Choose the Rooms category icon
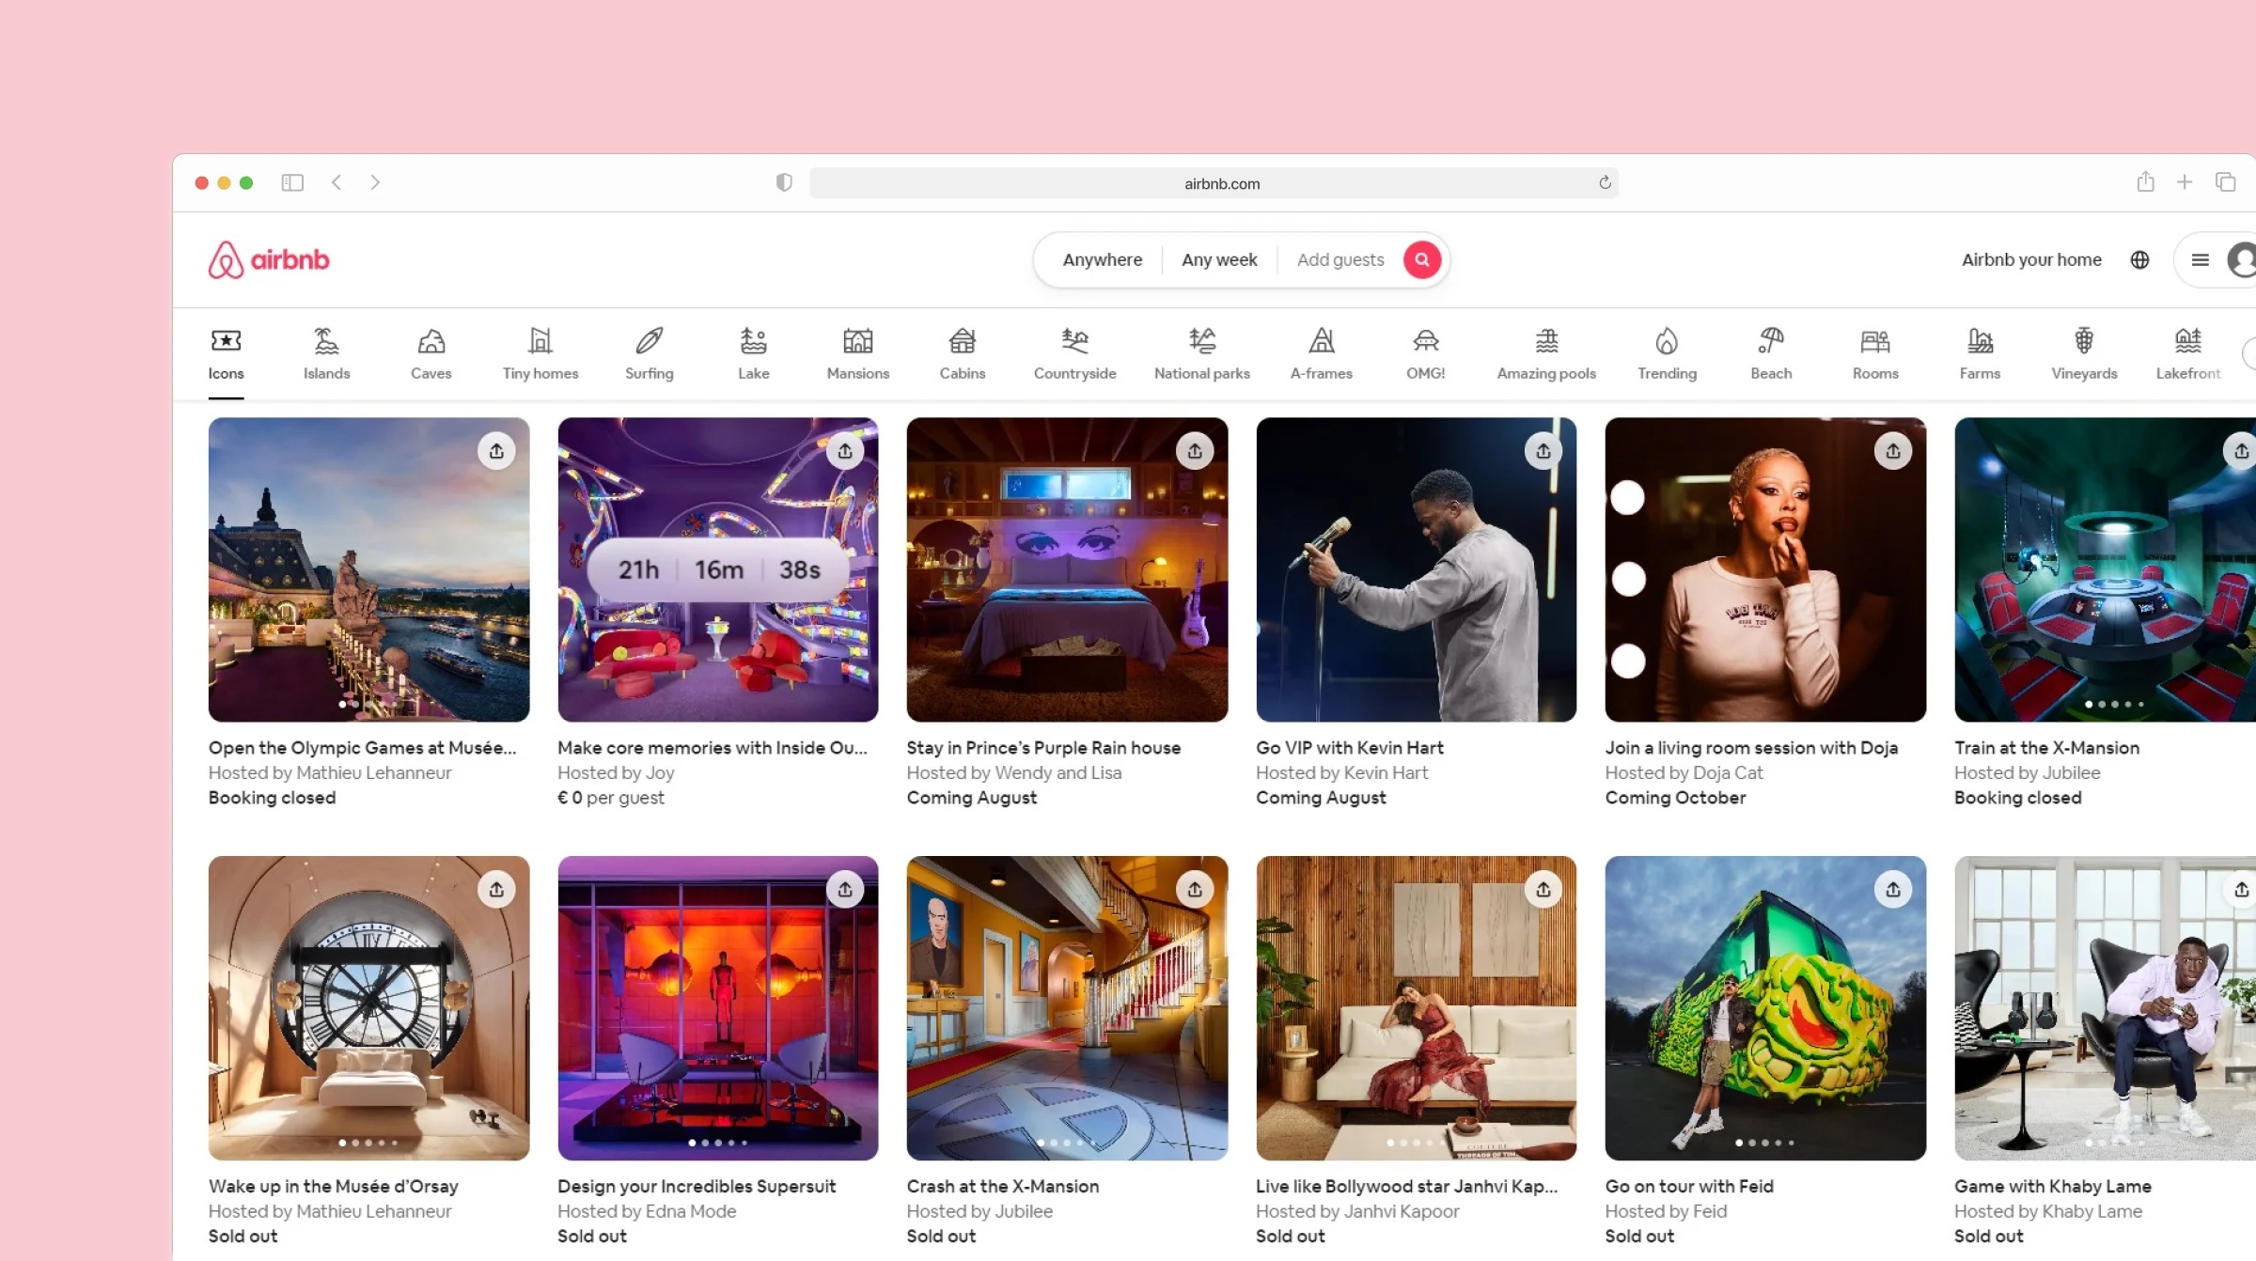Viewport: 2256px width, 1261px height. click(1875, 340)
